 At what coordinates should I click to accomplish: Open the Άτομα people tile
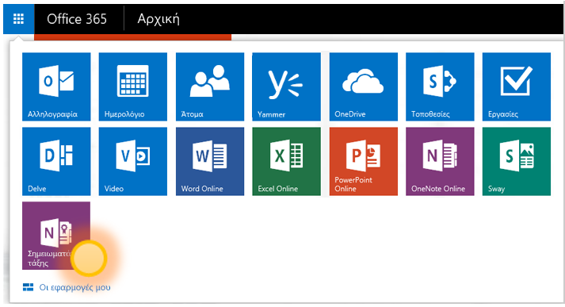tap(210, 86)
